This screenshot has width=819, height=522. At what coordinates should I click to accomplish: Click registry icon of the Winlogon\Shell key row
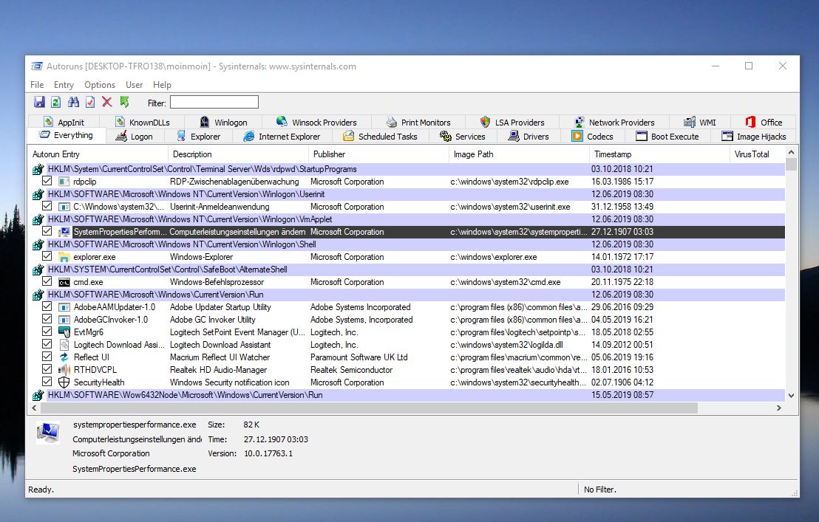pos(38,244)
